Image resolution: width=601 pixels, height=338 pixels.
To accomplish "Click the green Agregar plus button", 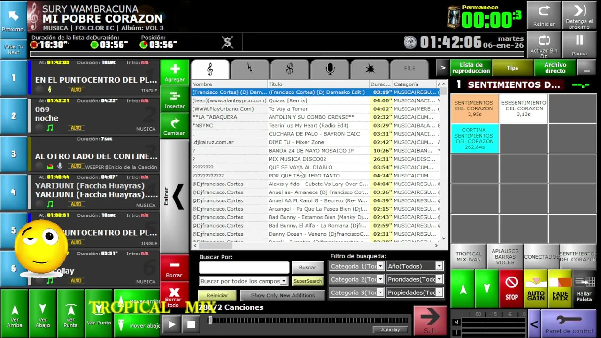I will [x=174, y=73].
